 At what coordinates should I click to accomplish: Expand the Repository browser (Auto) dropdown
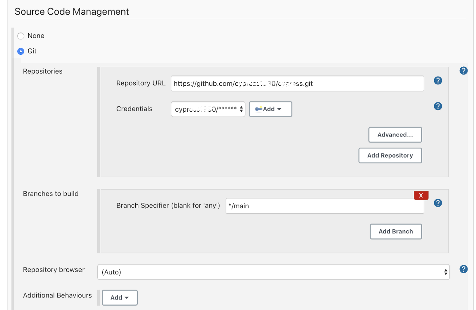[x=273, y=272]
